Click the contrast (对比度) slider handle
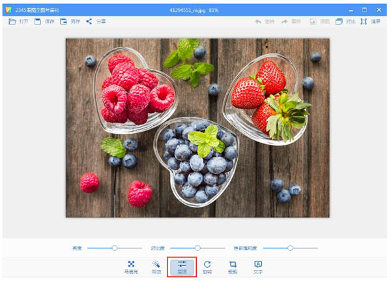The height and width of the screenshot is (281, 391). pos(197,248)
